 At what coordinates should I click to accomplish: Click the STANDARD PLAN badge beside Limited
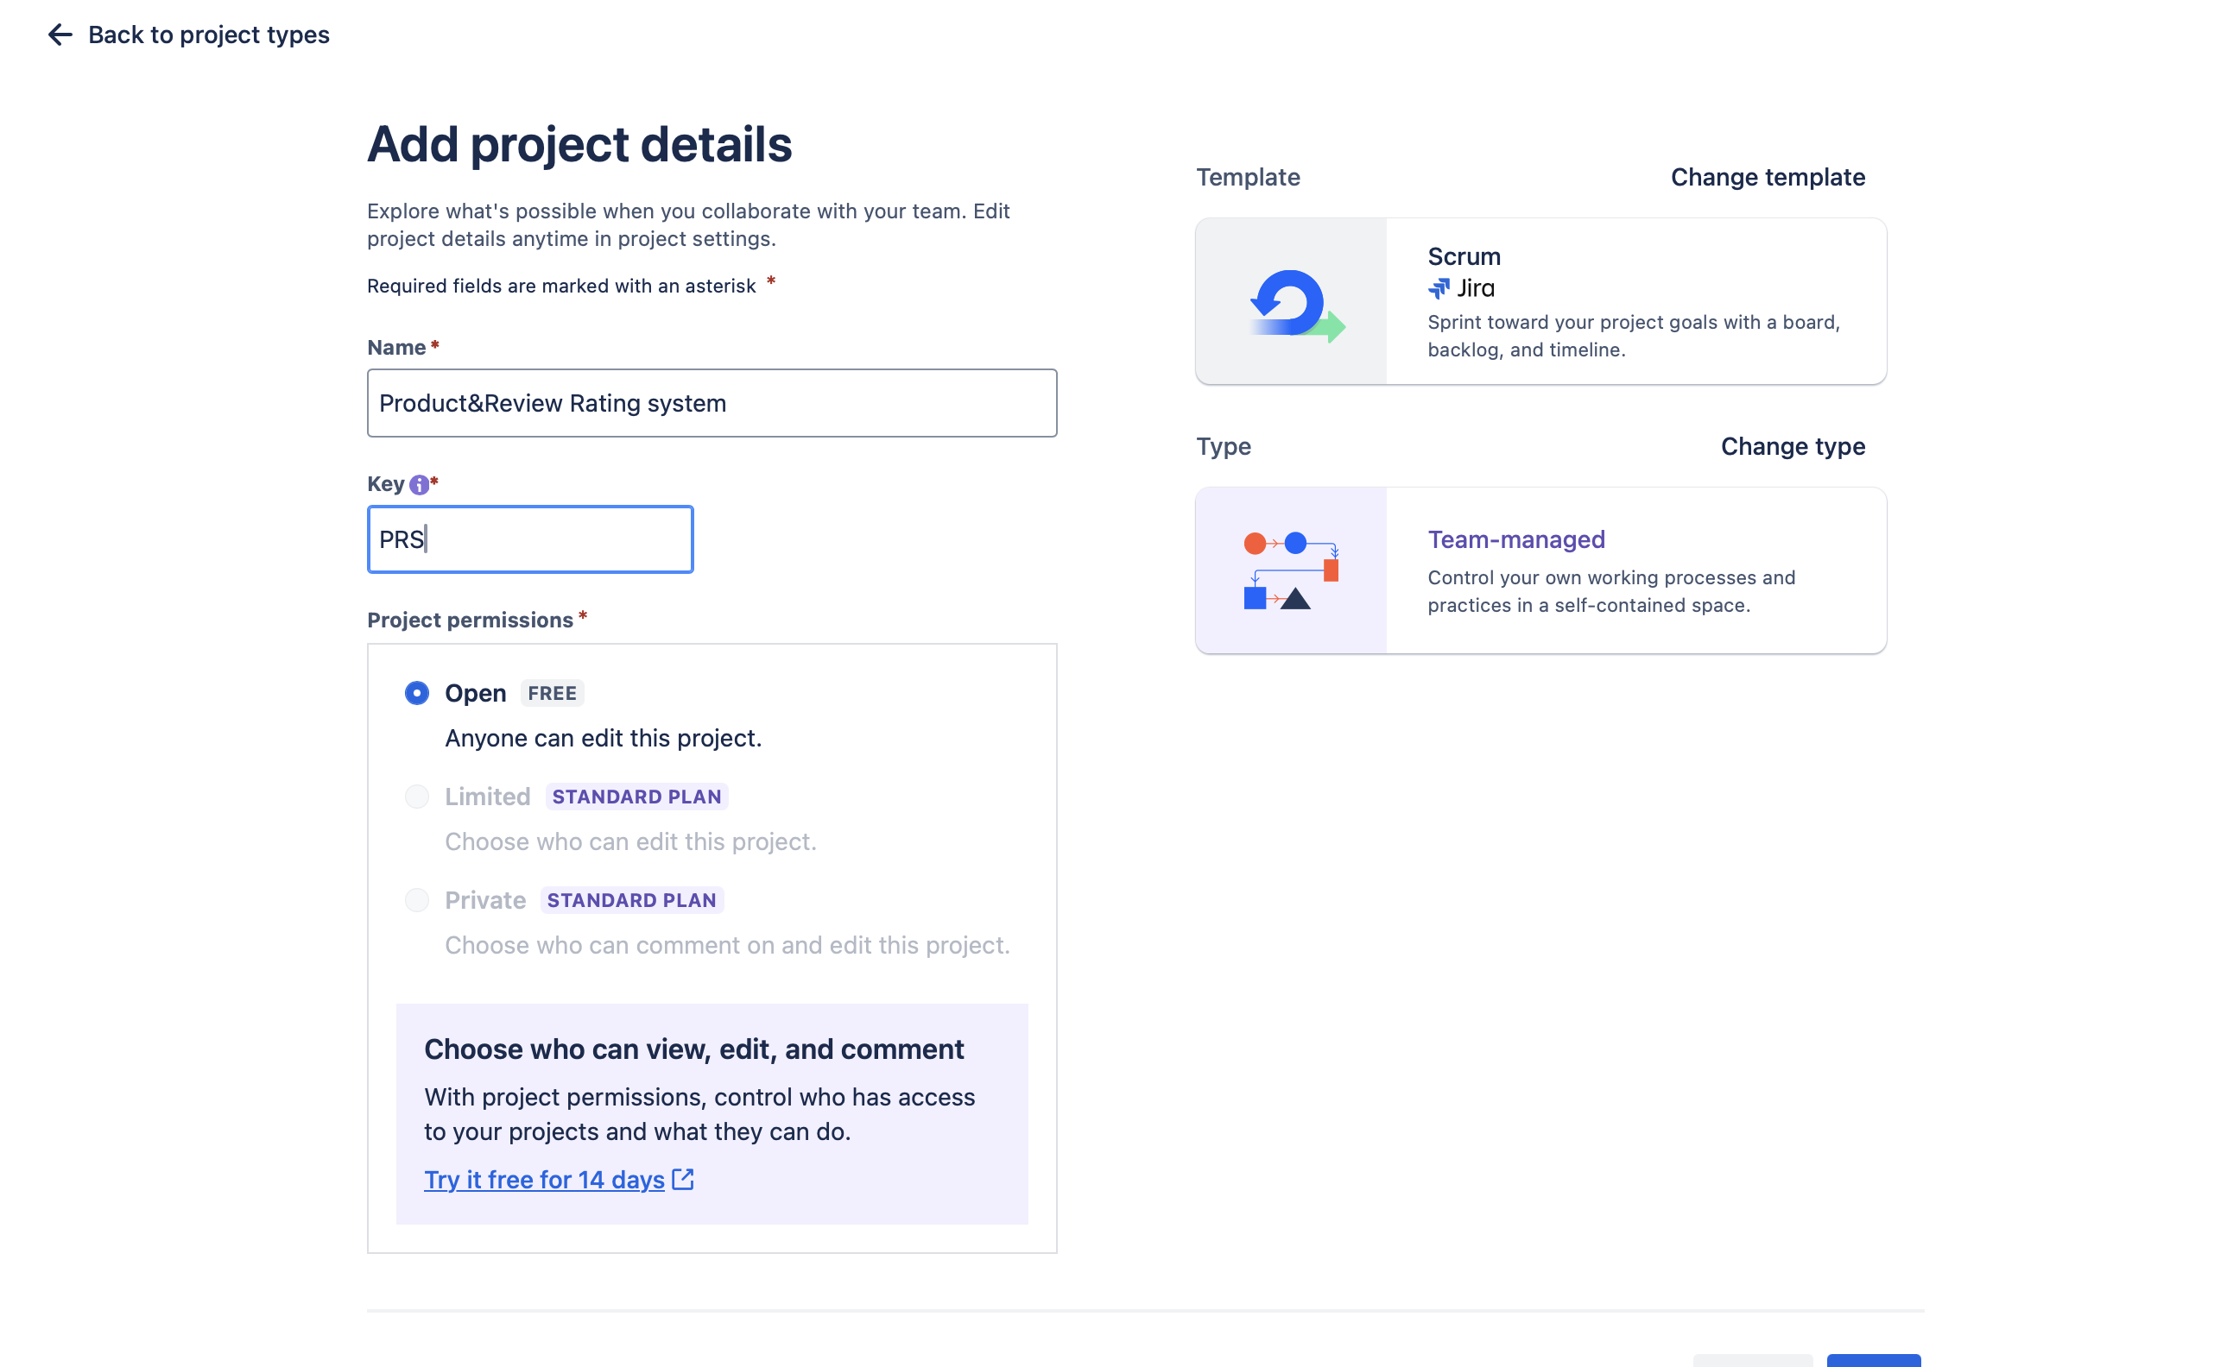(x=636, y=797)
